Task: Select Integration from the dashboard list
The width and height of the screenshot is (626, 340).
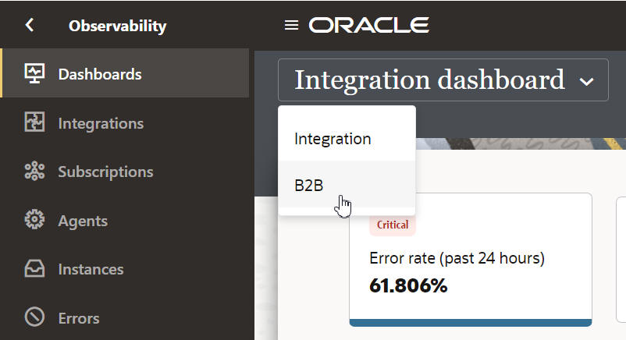Action: click(x=333, y=139)
